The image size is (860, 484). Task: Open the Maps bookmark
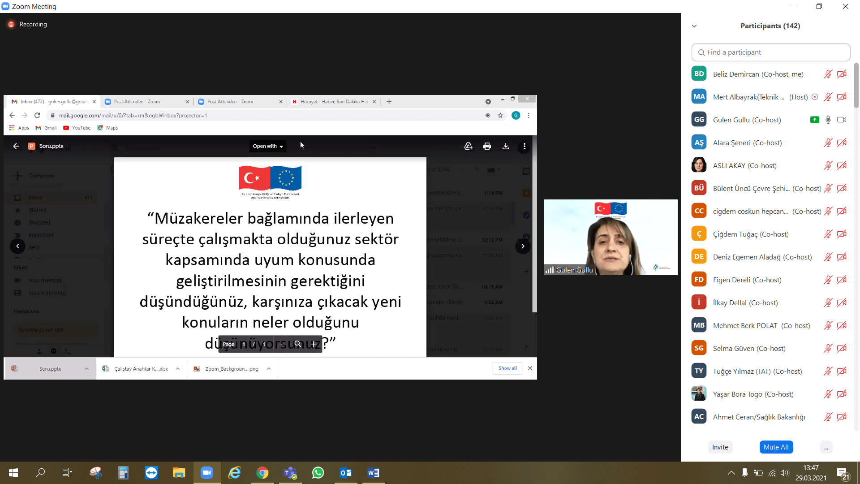(107, 128)
